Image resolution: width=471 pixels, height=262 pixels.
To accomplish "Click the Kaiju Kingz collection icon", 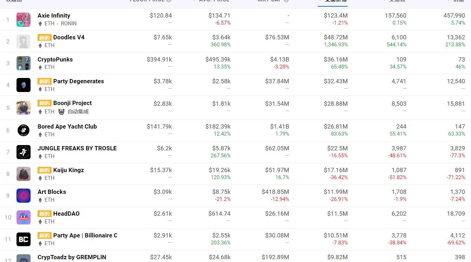I will [24, 174].
